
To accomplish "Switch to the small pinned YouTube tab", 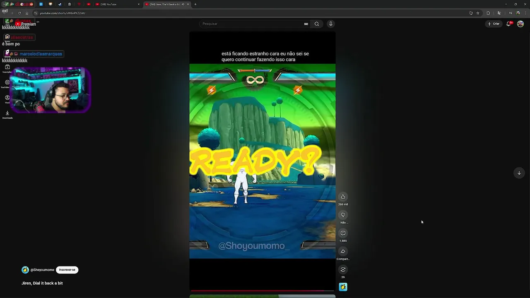I will tap(89, 4).
